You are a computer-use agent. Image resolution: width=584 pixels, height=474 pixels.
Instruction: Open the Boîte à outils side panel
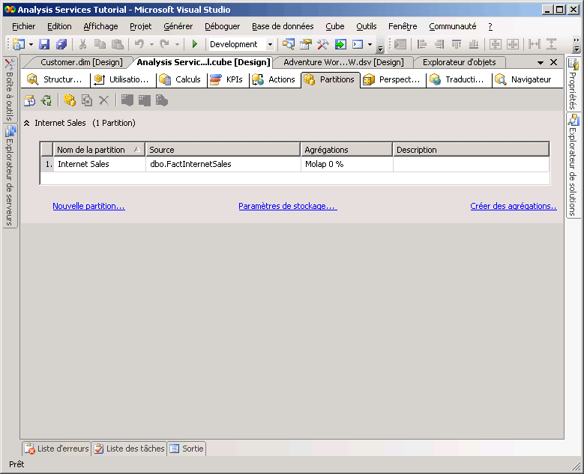[10, 90]
